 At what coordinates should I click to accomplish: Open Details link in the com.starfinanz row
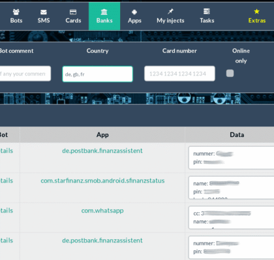point(7,181)
